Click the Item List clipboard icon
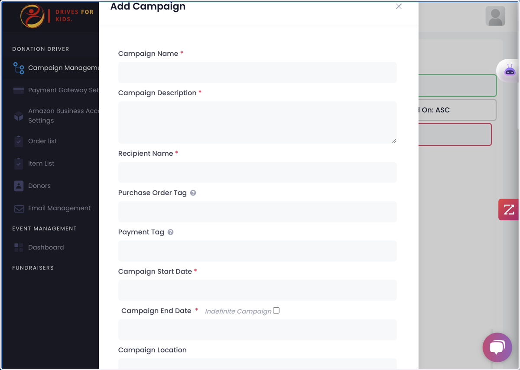 pos(19,164)
